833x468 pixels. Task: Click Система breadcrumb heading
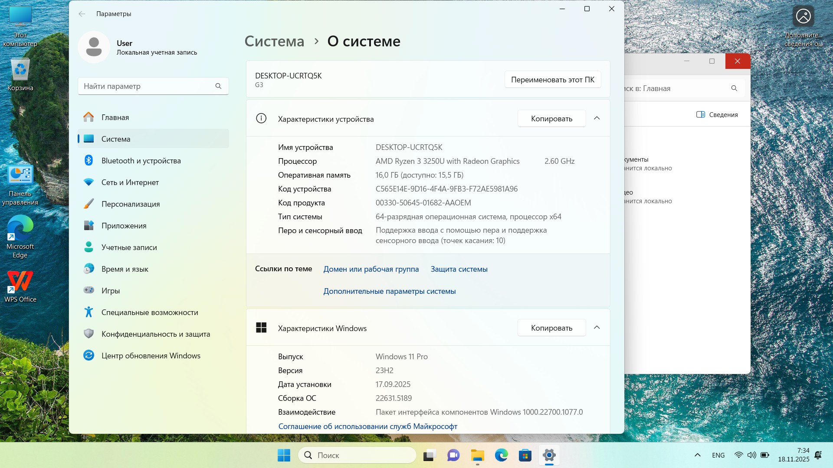pyautogui.click(x=274, y=41)
